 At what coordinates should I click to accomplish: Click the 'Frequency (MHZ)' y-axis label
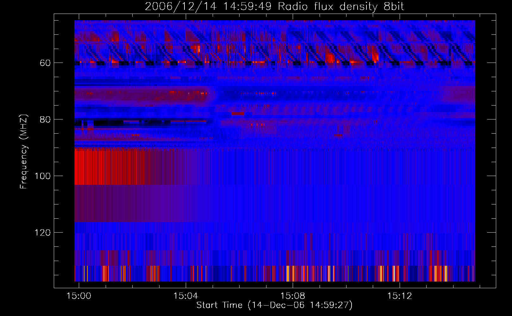point(24,151)
